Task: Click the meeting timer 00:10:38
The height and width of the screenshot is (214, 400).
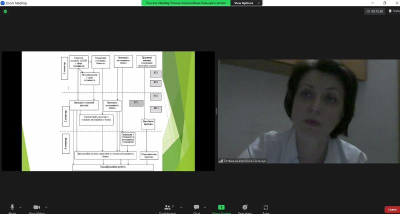Action: (374, 11)
